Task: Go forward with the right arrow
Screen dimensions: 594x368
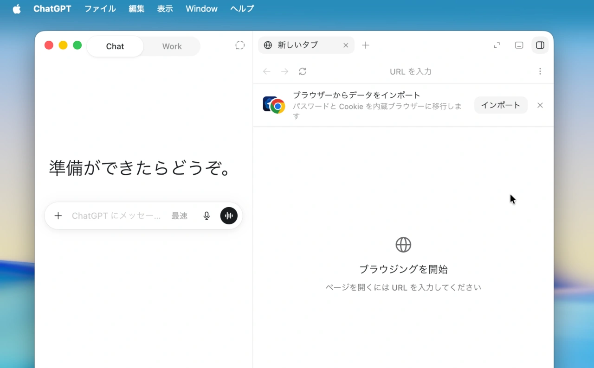Action: tap(284, 71)
